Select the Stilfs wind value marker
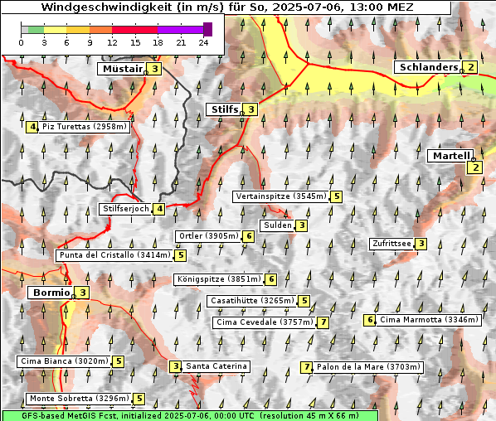496x421 pixels. click(x=250, y=109)
